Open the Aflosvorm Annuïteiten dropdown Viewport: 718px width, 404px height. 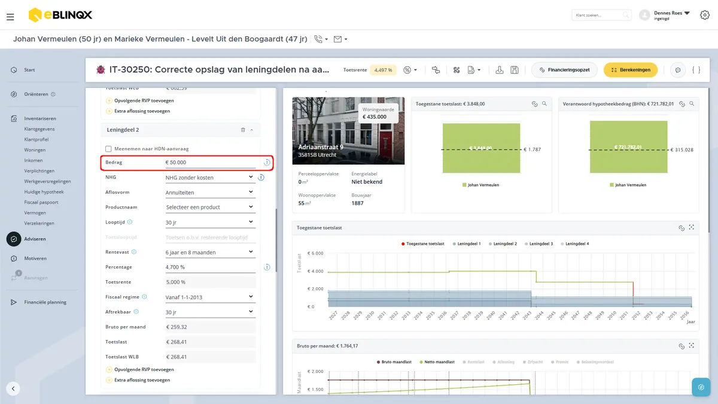210,192
